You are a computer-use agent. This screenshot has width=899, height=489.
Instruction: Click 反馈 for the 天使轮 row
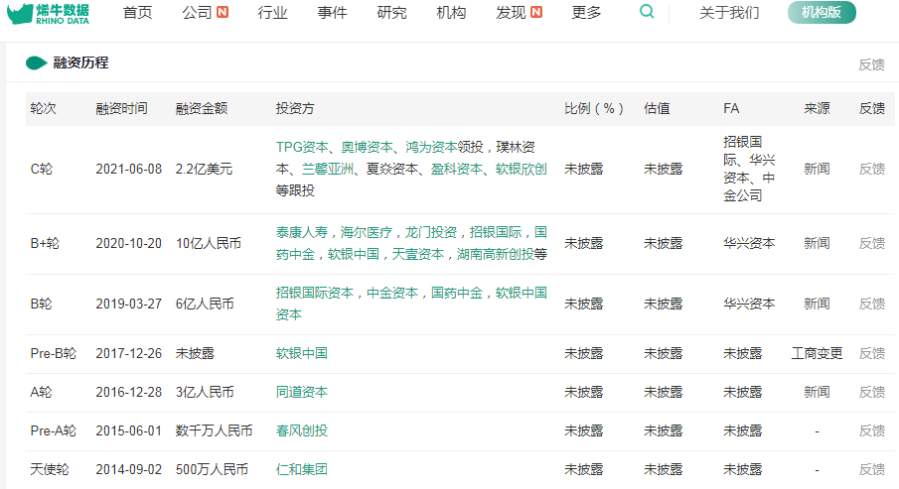871,469
